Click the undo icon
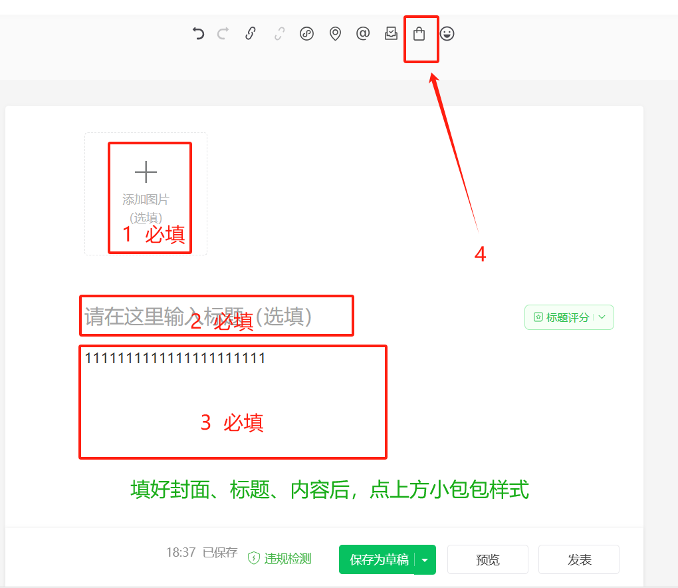 tap(198, 33)
